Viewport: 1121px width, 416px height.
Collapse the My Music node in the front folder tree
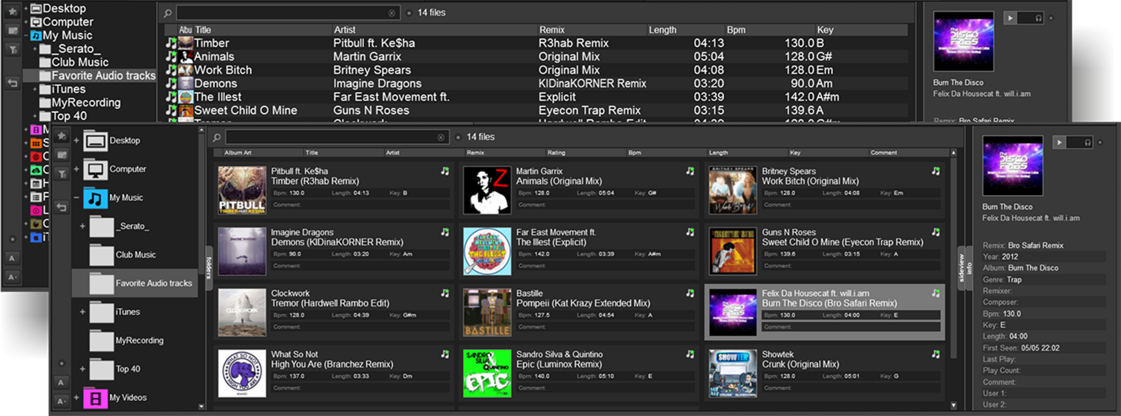pyautogui.click(x=76, y=198)
